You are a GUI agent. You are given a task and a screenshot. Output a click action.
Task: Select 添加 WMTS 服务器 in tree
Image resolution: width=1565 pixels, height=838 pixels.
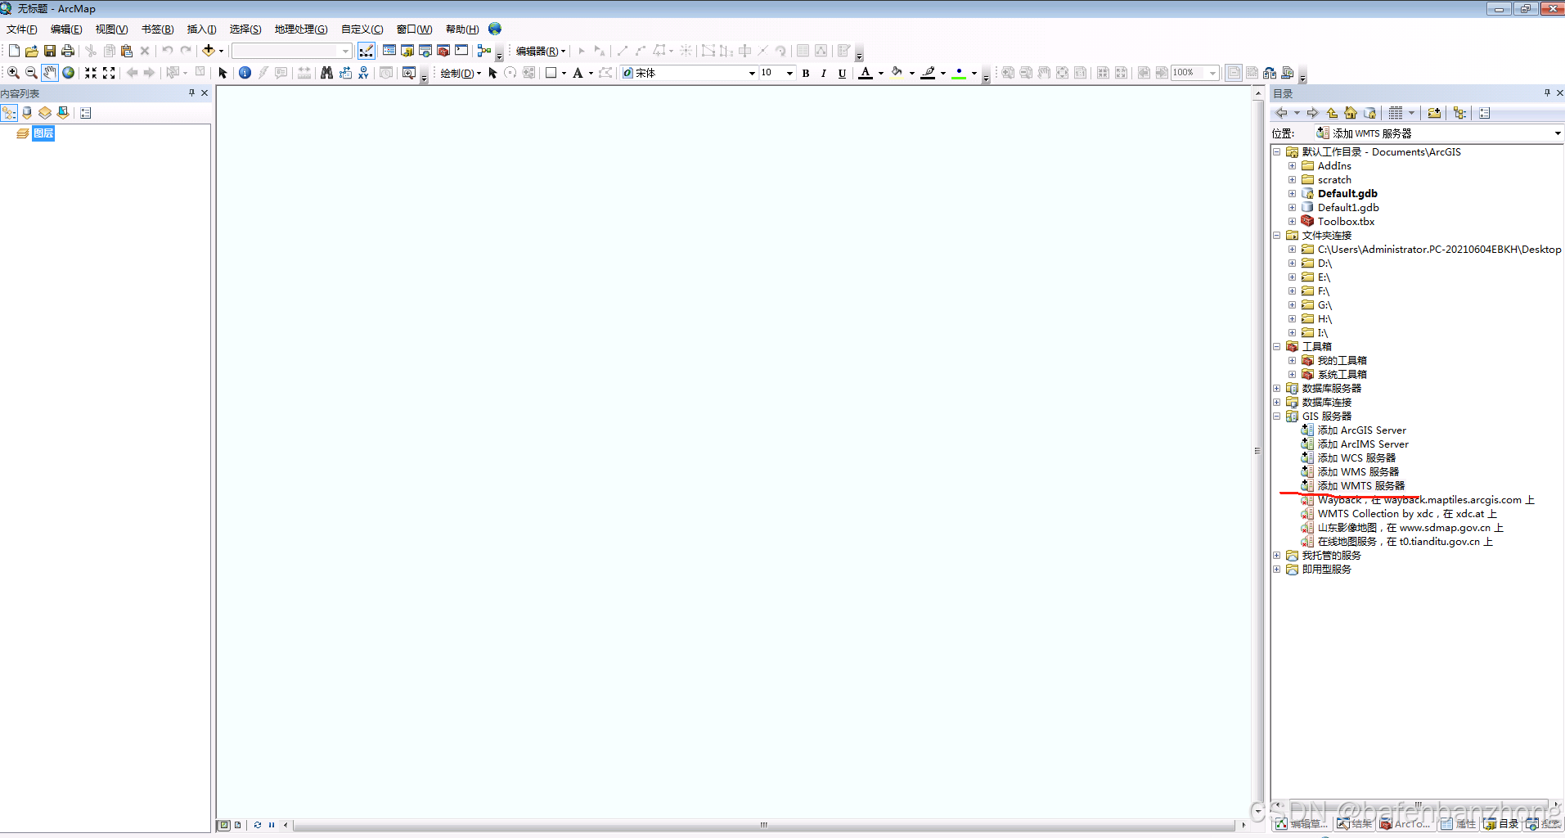[x=1360, y=485]
